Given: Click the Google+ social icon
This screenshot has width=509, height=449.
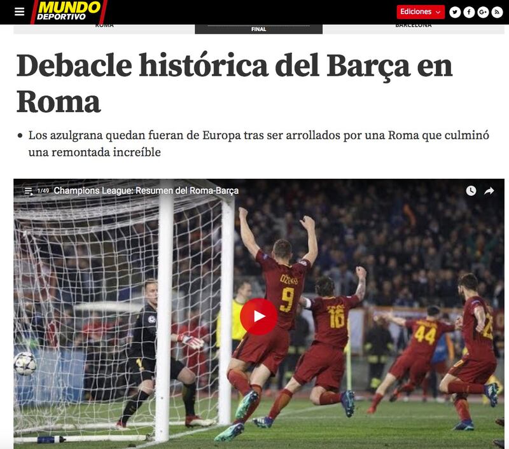Looking at the screenshot, I should tap(483, 12).
